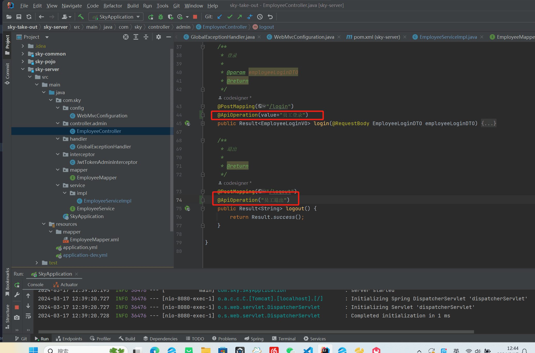Viewport: 535px width, 353px height.
Task: Toggle the Bookmarks tool window
Action: (x=7, y=282)
